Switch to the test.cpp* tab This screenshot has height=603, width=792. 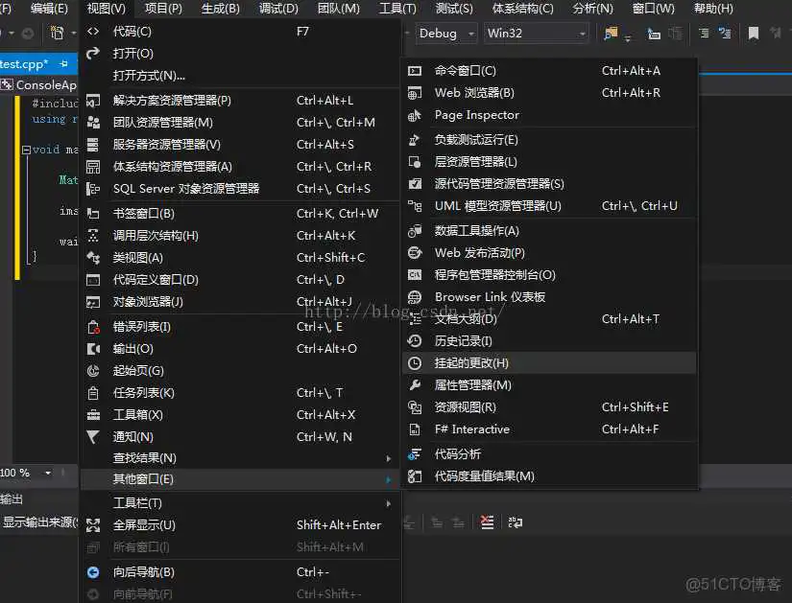[x=24, y=64]
